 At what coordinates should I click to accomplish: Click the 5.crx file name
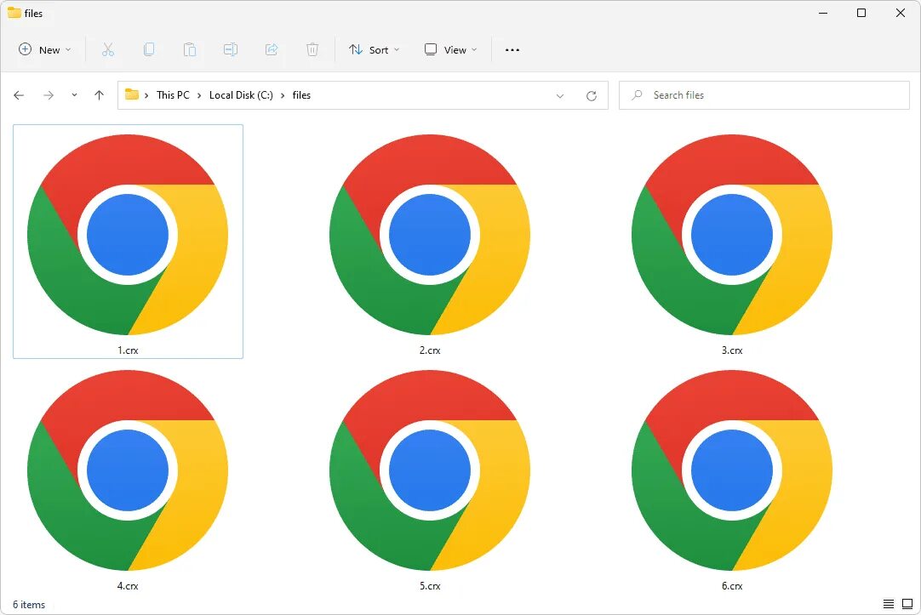tap(430, 586)
